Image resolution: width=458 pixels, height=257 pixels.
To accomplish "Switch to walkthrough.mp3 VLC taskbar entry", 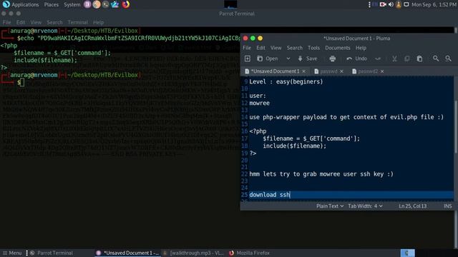I will tap(193, 253).
